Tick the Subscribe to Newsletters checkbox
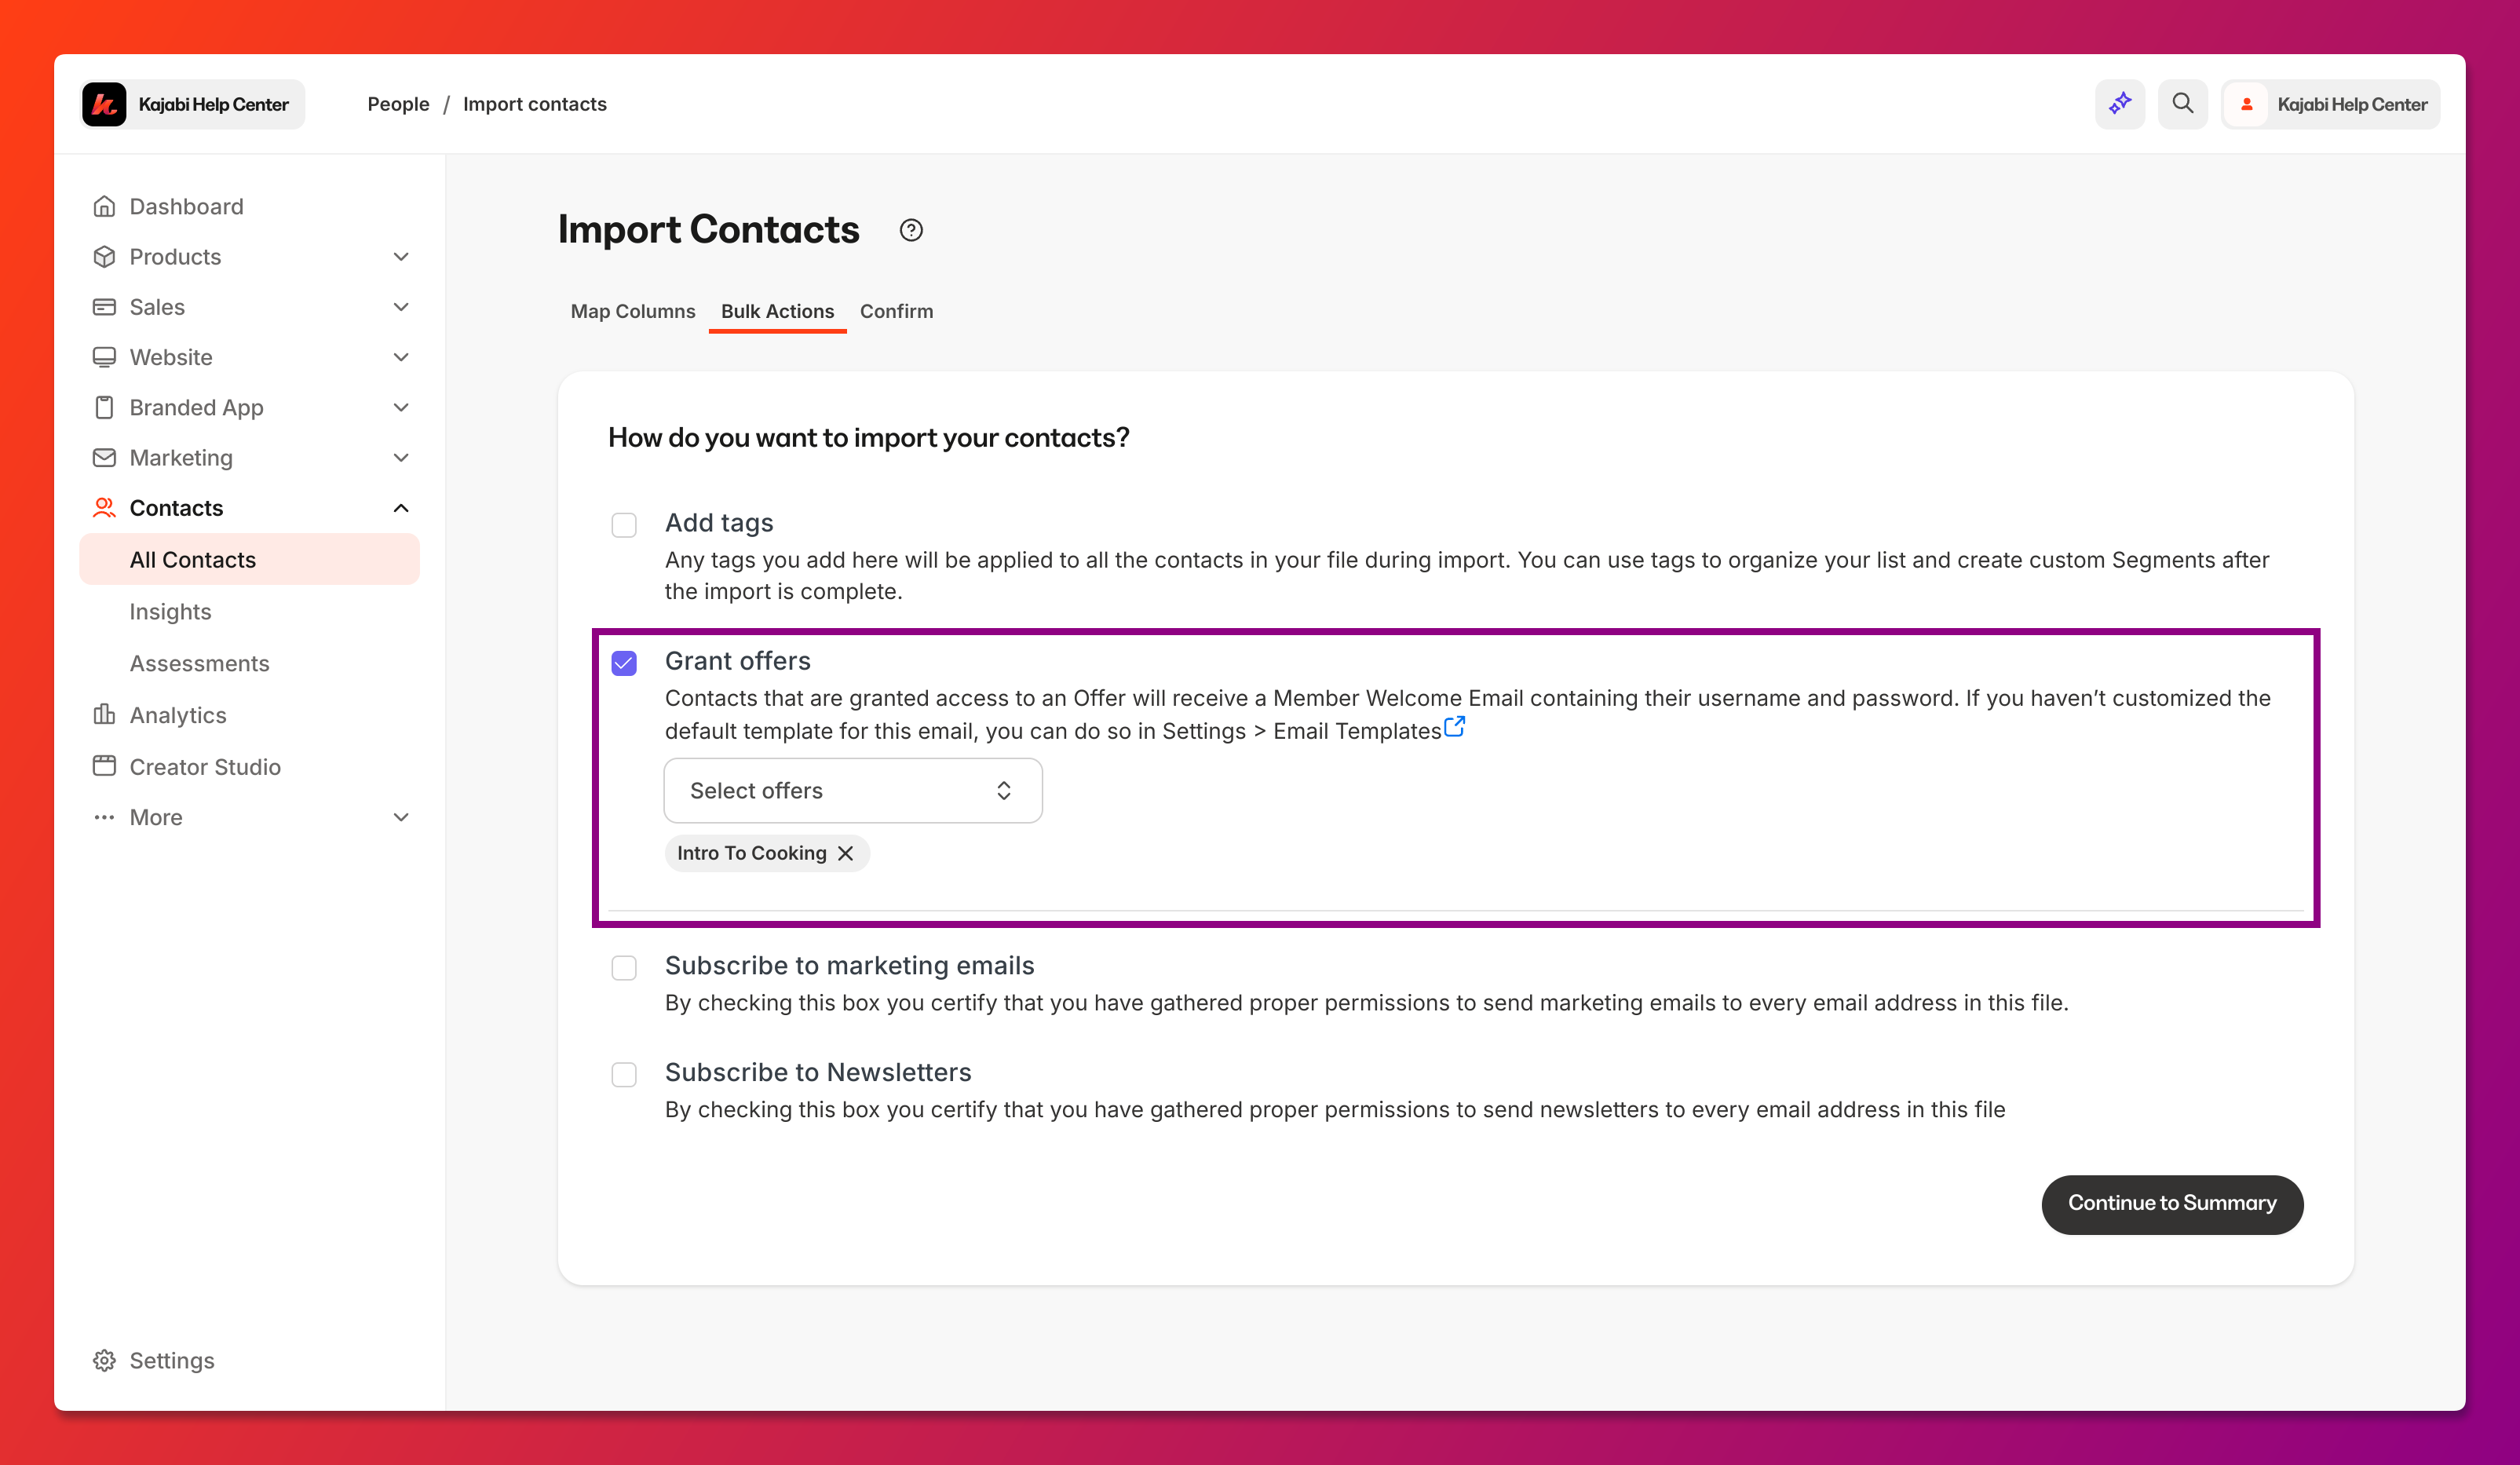Image resolution: width=2520 pixels, height=1465 pixels. pos(624,1074)
